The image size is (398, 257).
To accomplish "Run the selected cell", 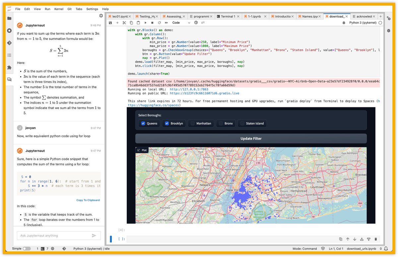I will 145,23.
